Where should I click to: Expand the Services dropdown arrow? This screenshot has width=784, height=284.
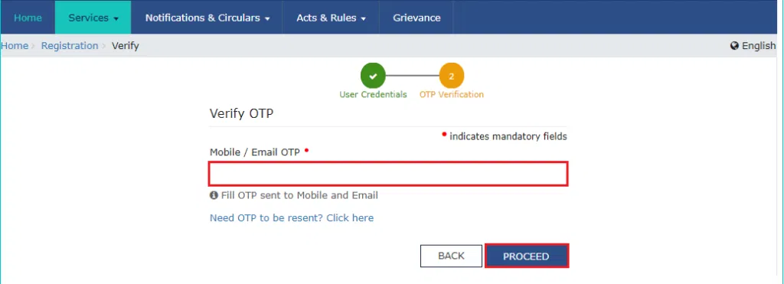pyautogui.click(x=116, y=18)
